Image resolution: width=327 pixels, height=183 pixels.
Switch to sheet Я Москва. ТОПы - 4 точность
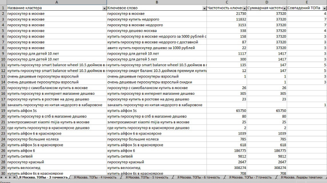95,177
